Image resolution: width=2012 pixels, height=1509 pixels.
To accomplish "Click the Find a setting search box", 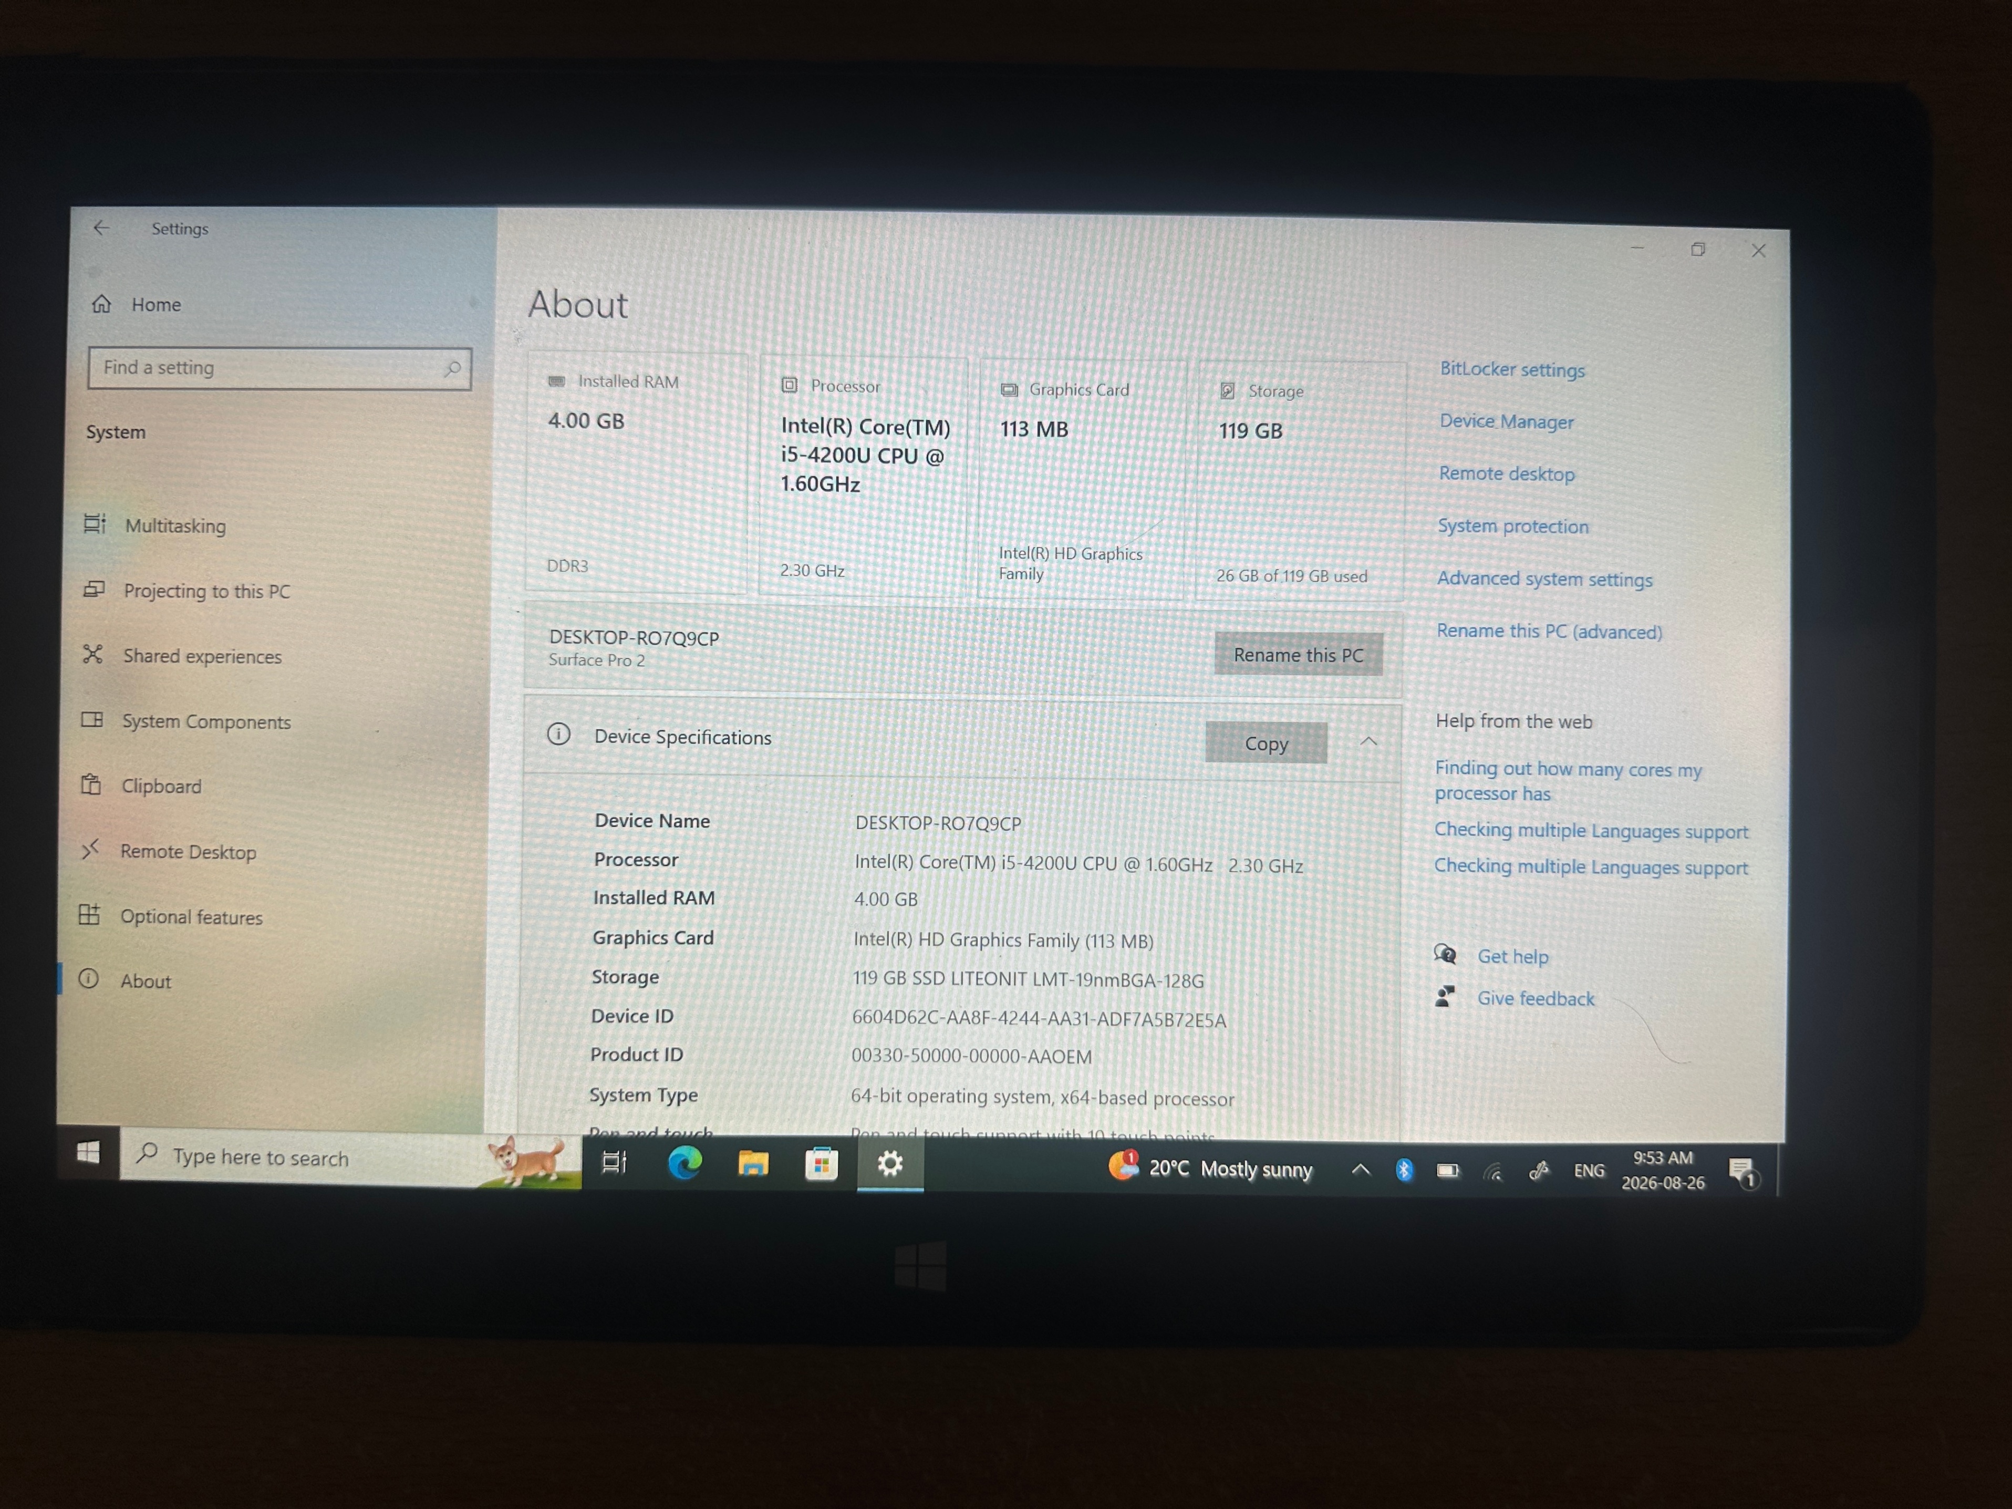I will (279, 367).
